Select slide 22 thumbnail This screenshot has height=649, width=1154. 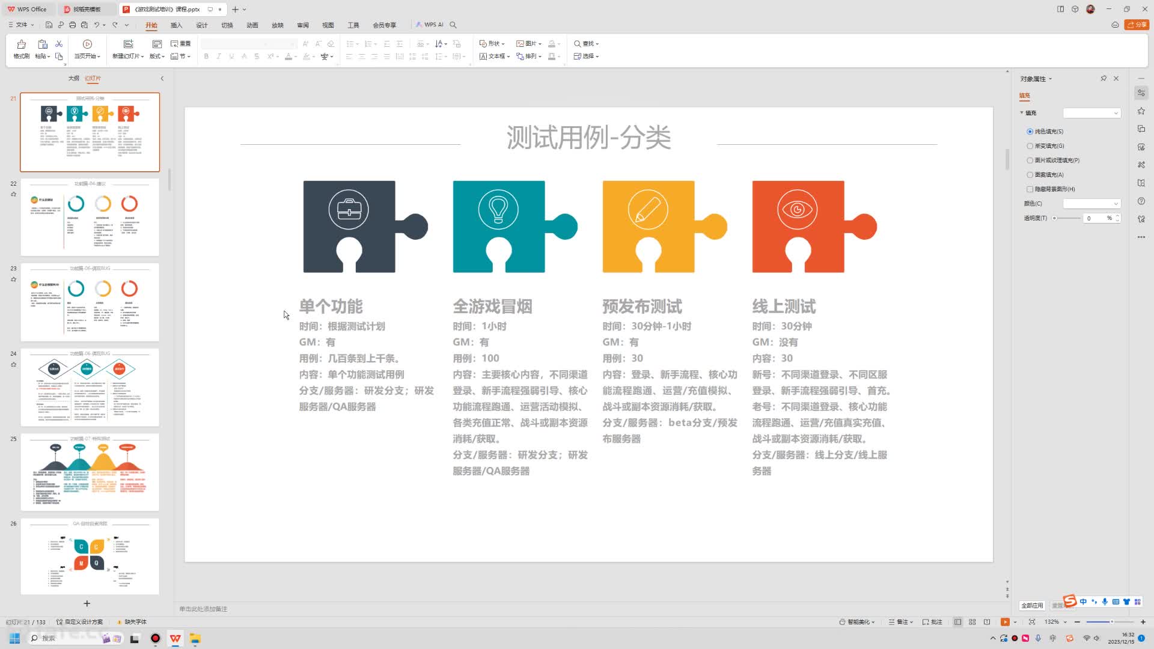point(90,218)
